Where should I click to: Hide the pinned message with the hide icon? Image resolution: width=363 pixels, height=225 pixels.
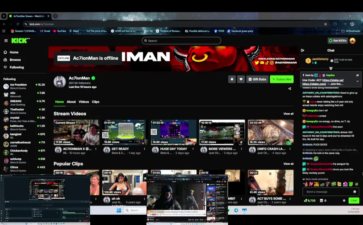(x=357, y=75)
